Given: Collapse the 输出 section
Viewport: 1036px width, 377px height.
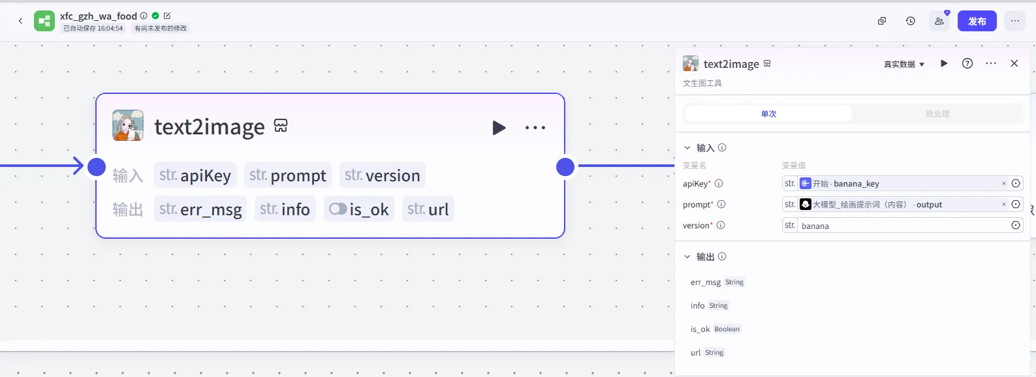Looking at the screenshot, I should tap(687, 256).
